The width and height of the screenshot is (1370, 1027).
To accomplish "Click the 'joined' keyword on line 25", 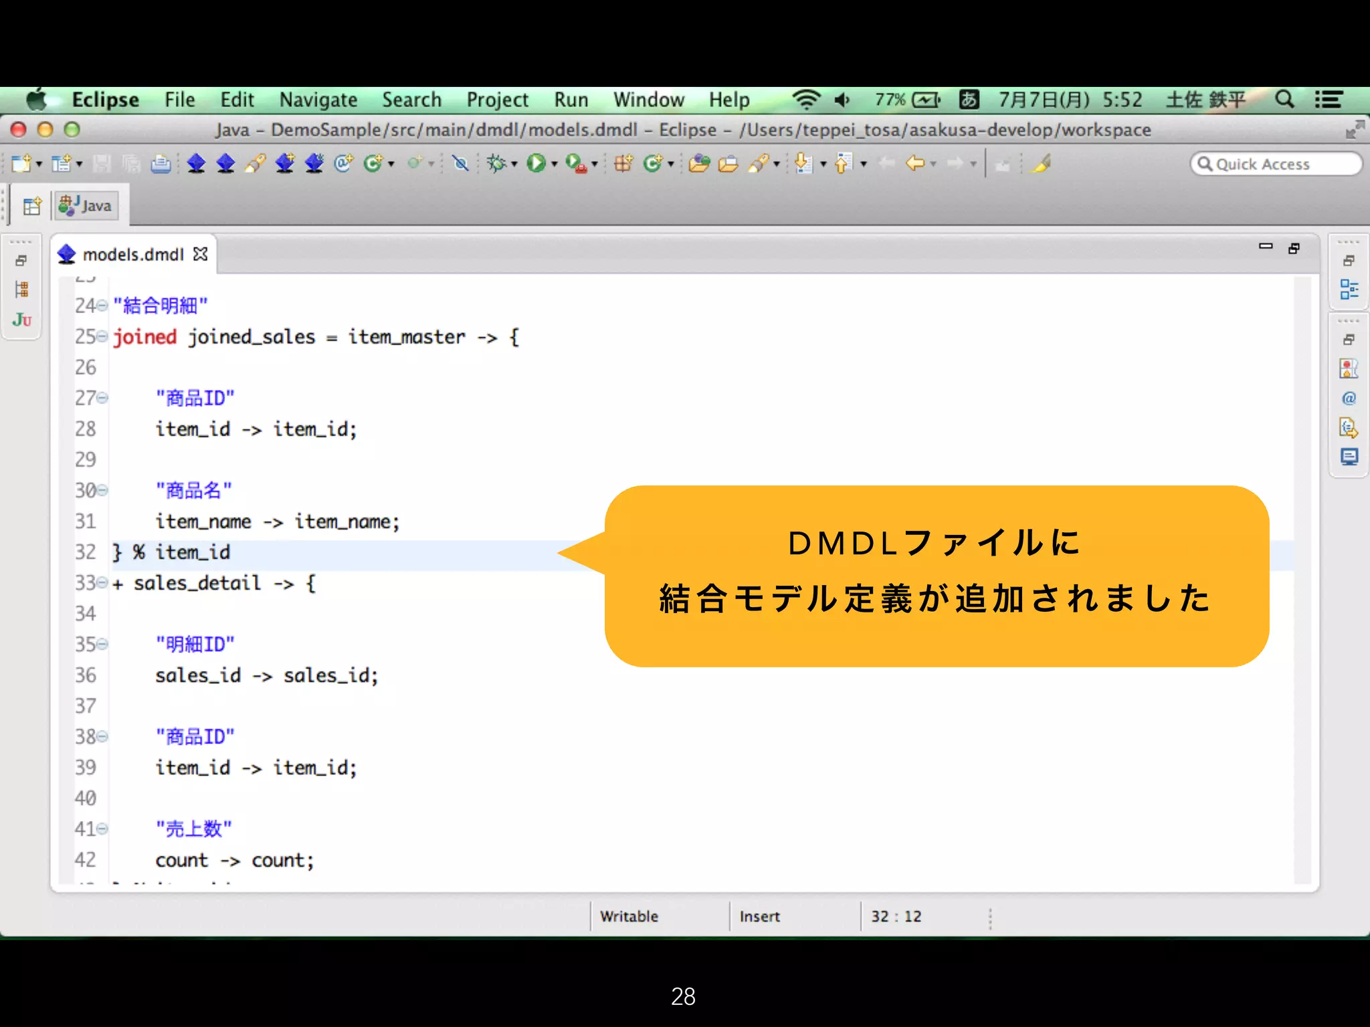I will (x=144, y=337).
